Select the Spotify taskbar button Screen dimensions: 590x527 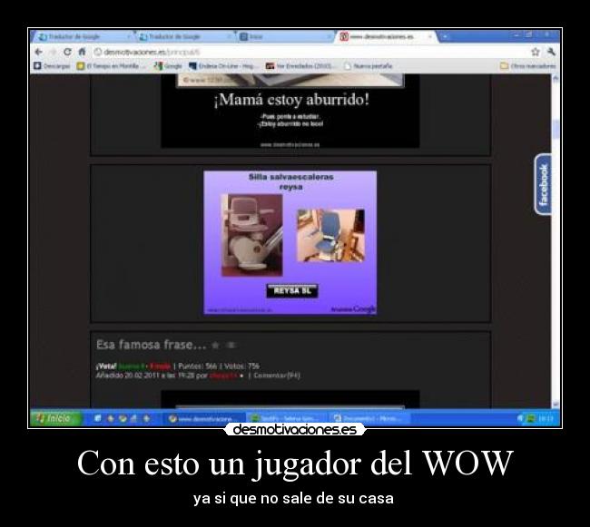click(287, 418)
